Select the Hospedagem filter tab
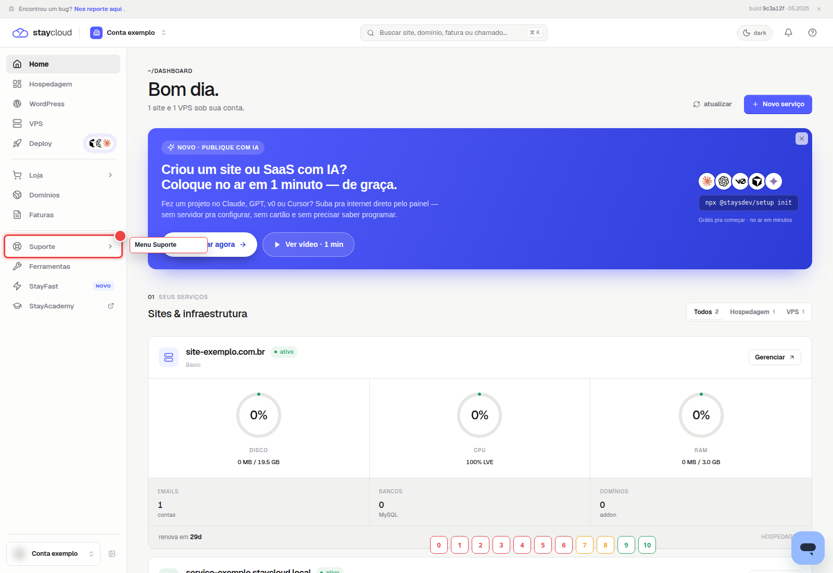The image size is (833, 573). pyautogui.click(x=752, y=312)
